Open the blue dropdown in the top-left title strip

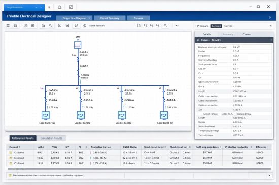click(x=24, y=7)
